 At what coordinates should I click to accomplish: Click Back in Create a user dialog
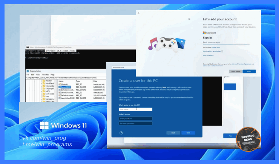[x=173, y=133]
